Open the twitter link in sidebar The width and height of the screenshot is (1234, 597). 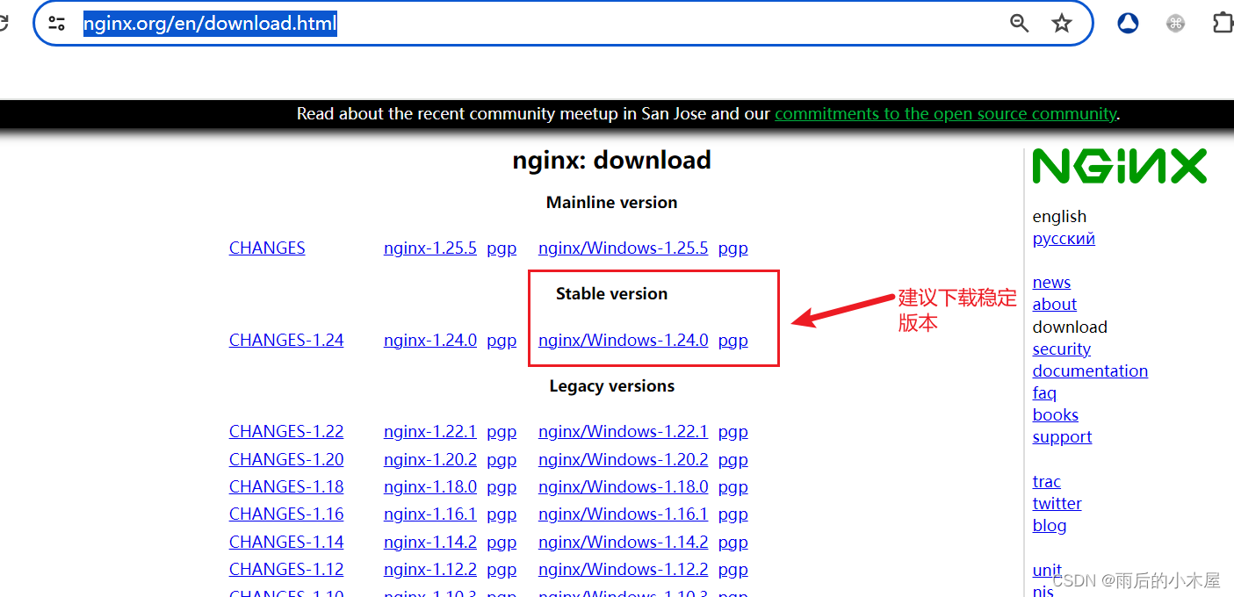point(1057,504)
